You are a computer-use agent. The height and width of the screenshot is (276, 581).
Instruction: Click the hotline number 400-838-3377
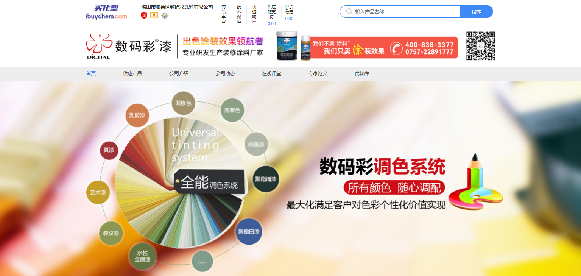429,45
